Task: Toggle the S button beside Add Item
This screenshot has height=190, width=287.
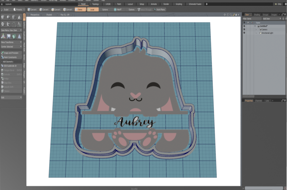Action: 283,19
